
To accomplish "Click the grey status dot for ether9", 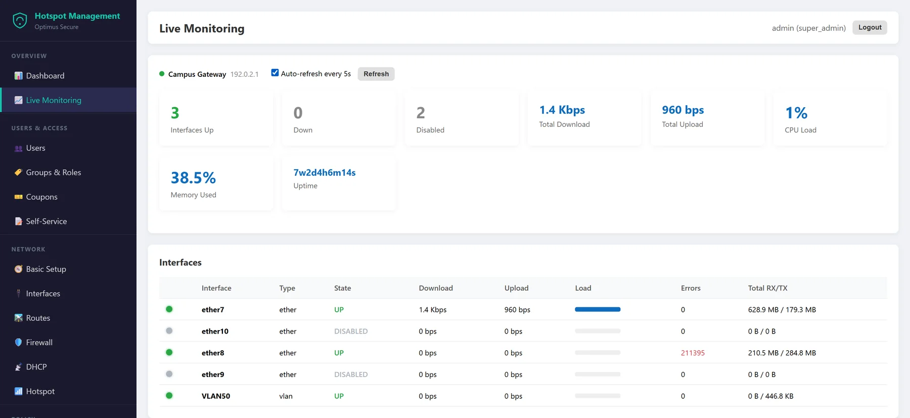I will coord(169,374).
